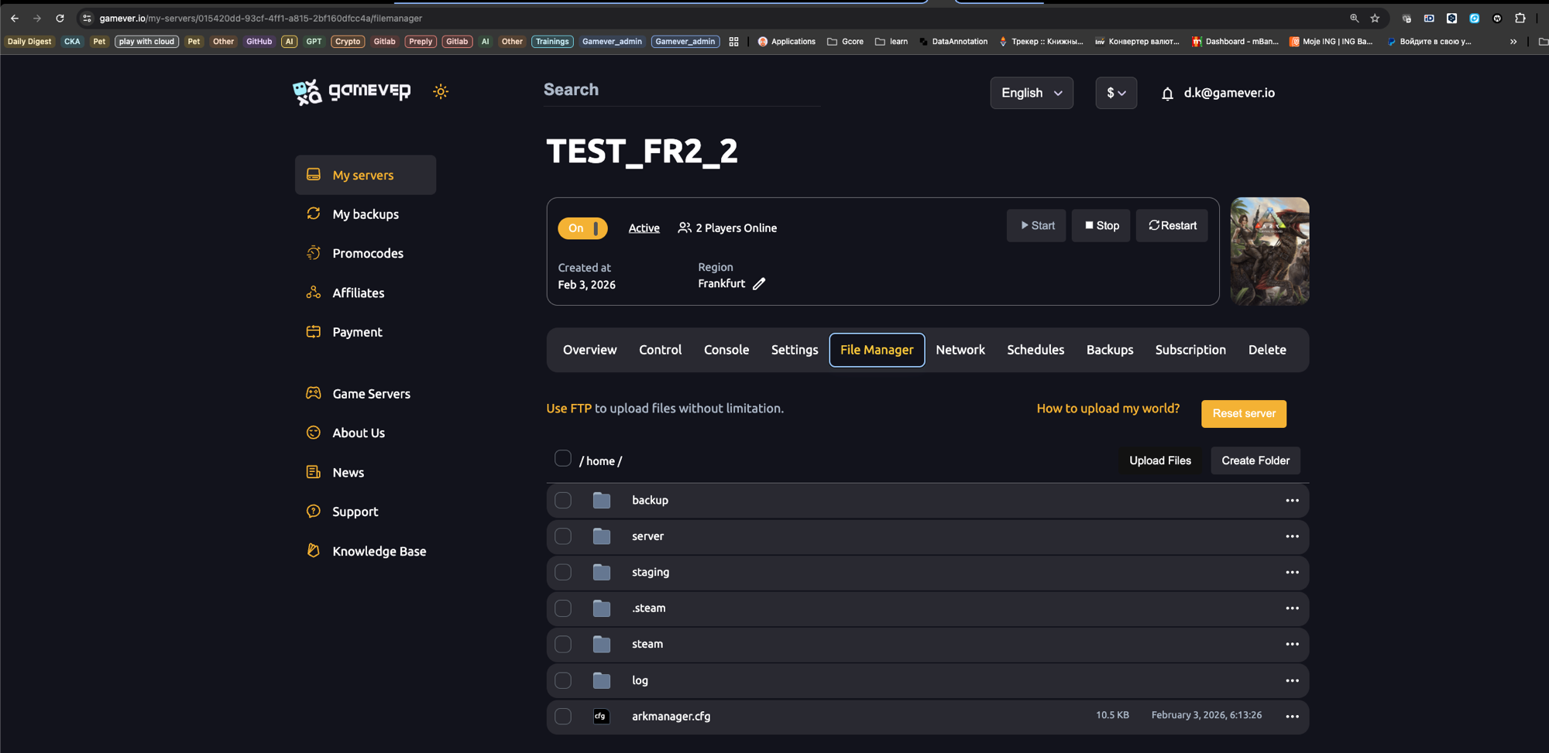This screenshot has height=753, width=1549.
Task: Switch to the Settings tab
Action: pos(795,350)
